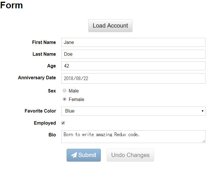Image resolution: width=217 pixels, height=176 pixels.
Task: Select the Age input box
Action: 133,66
